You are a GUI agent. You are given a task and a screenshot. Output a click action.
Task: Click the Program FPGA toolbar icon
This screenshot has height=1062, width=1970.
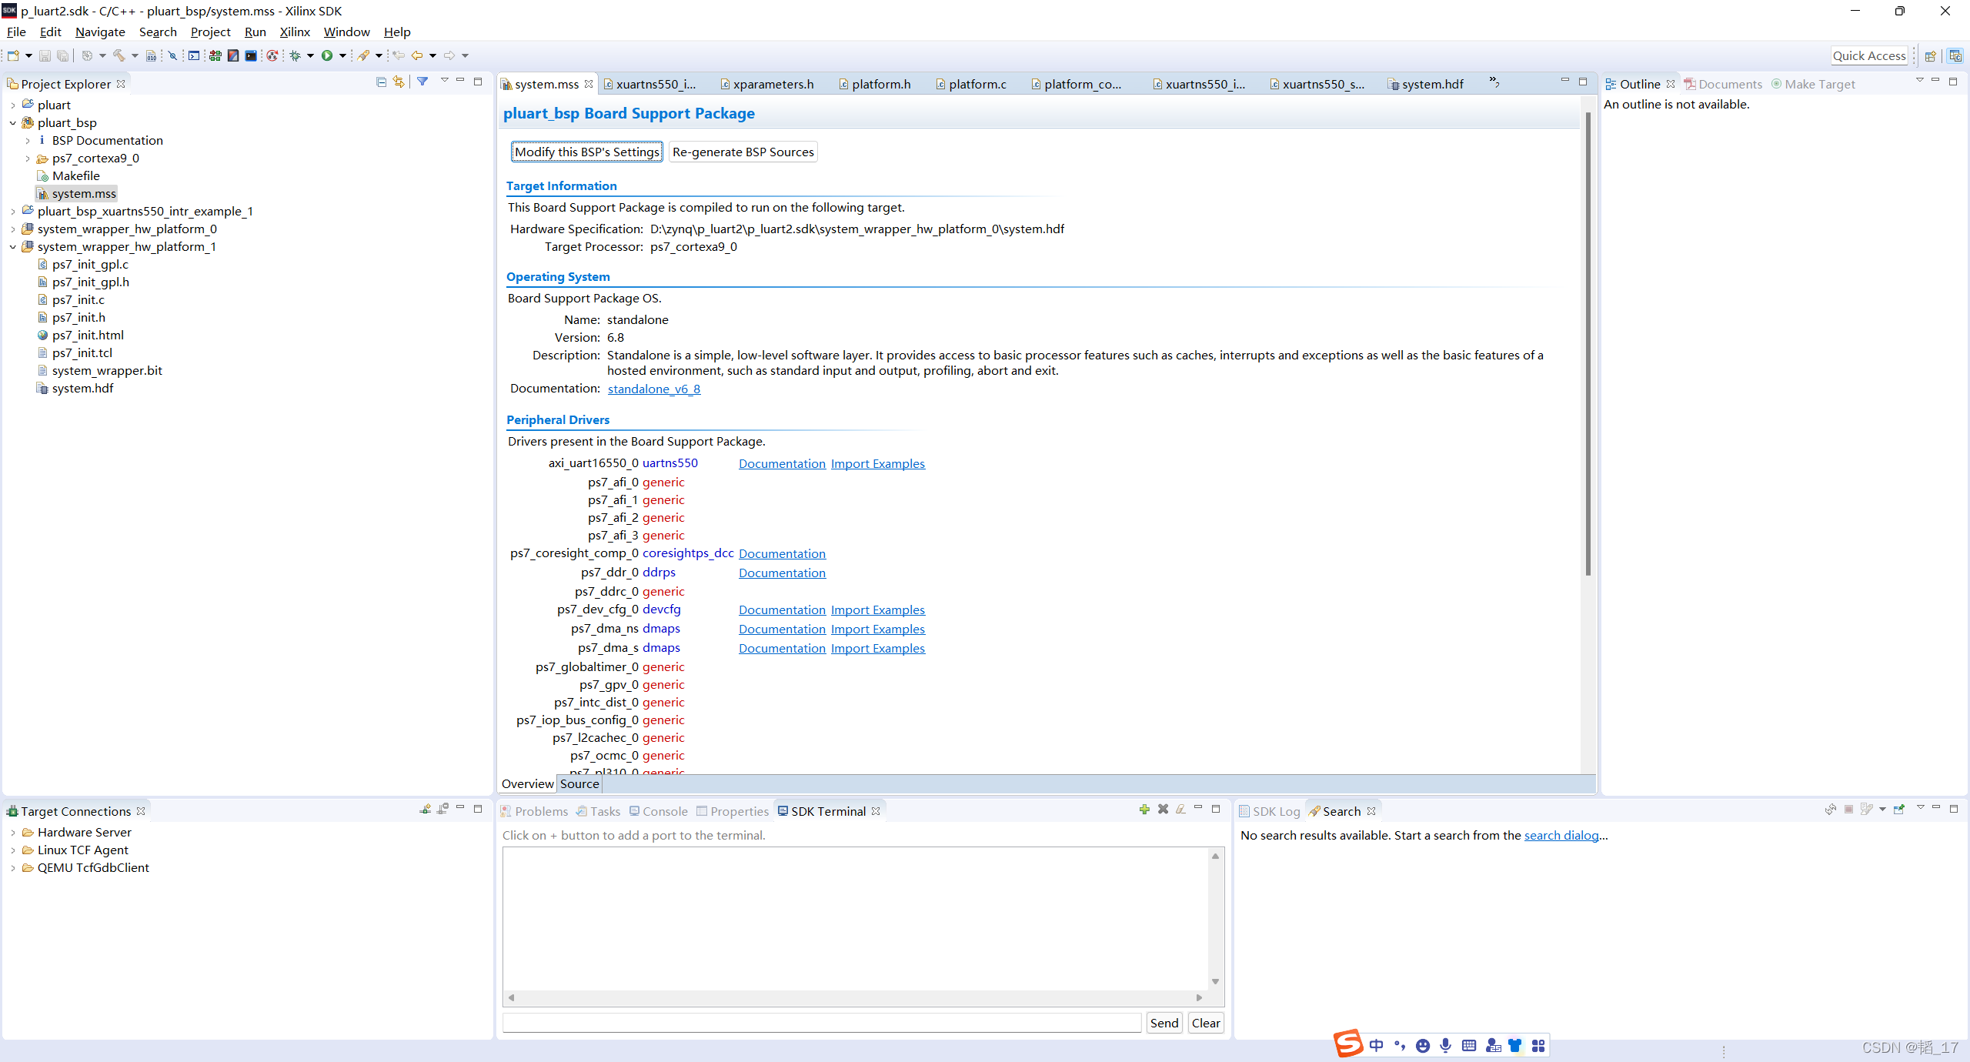(215, 55)
